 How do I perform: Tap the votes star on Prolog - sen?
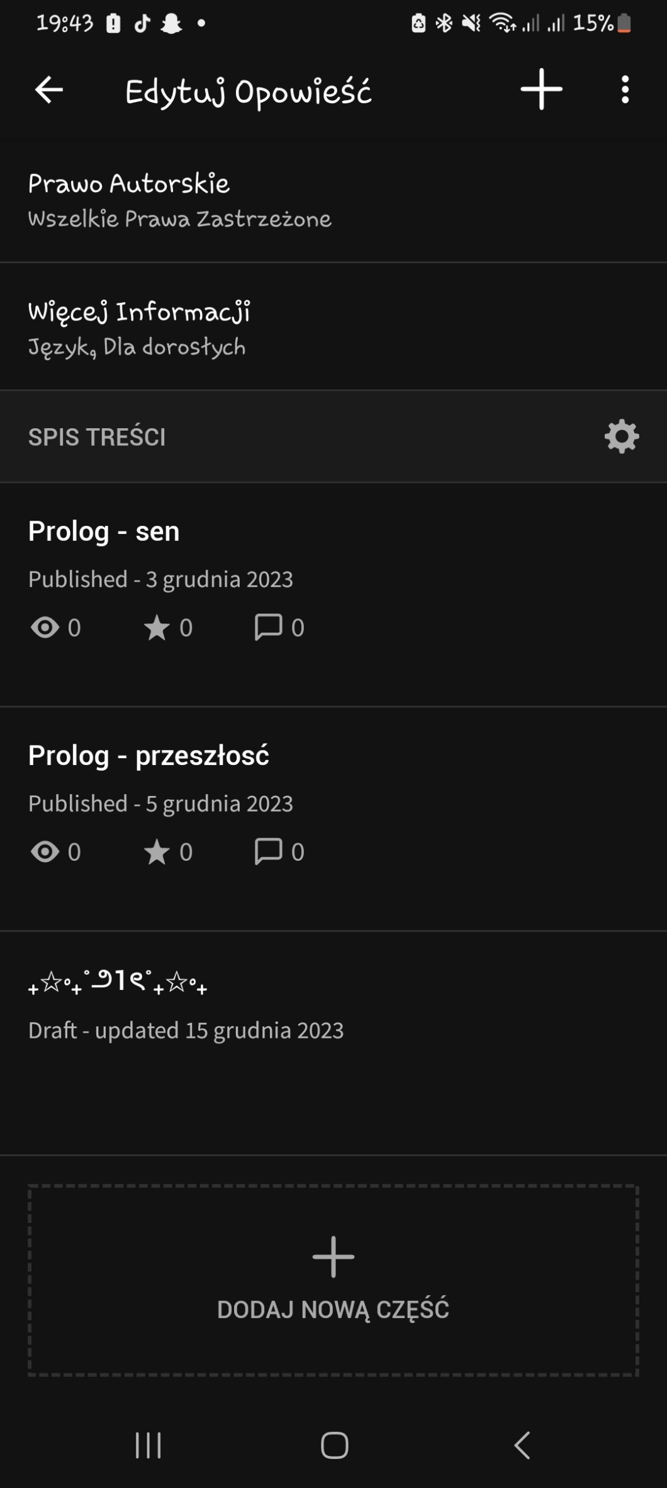click(x=157, y=628)
